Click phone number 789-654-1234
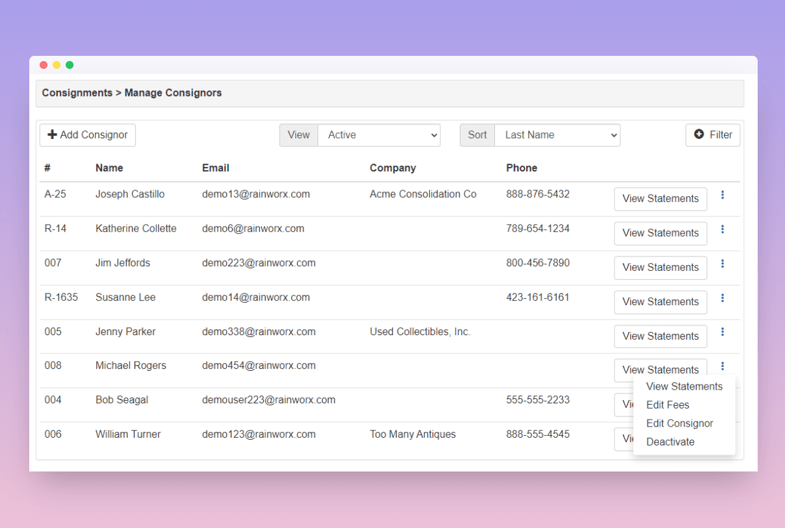 click(x=538, y=229)
